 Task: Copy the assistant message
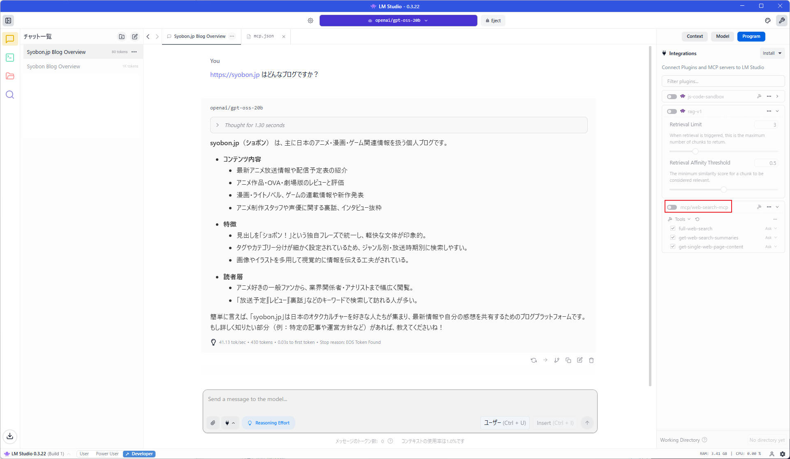click(568, 360)
